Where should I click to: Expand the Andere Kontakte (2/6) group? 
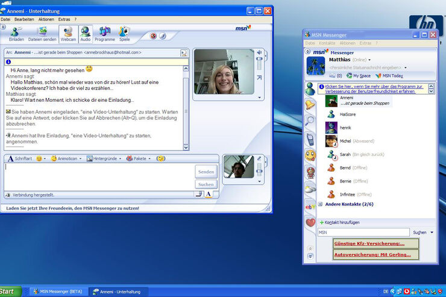tap(321, 204)
